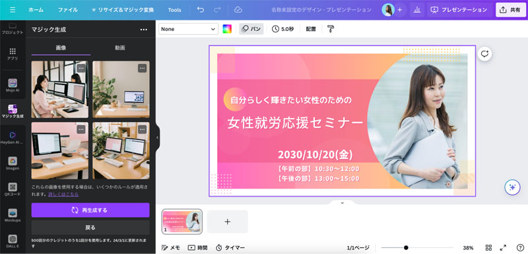Open options on dual monitor desk image
528x254 pixels.
142,129
